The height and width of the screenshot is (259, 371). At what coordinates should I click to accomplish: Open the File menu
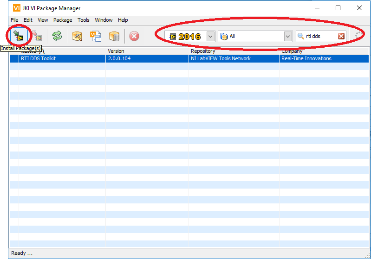[14, 20]
